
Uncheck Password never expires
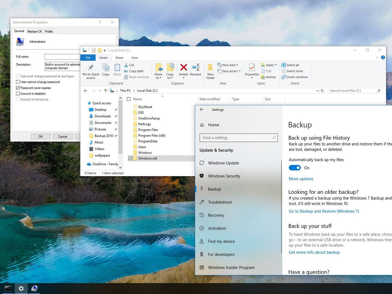pyautogui.click(x=18, y=88)
